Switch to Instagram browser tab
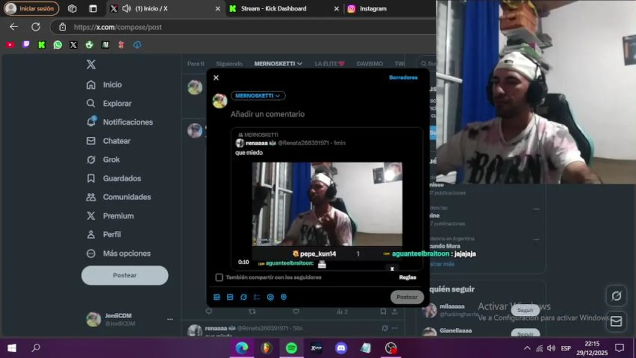The image size is (636, 358). [x=373, y=8]
